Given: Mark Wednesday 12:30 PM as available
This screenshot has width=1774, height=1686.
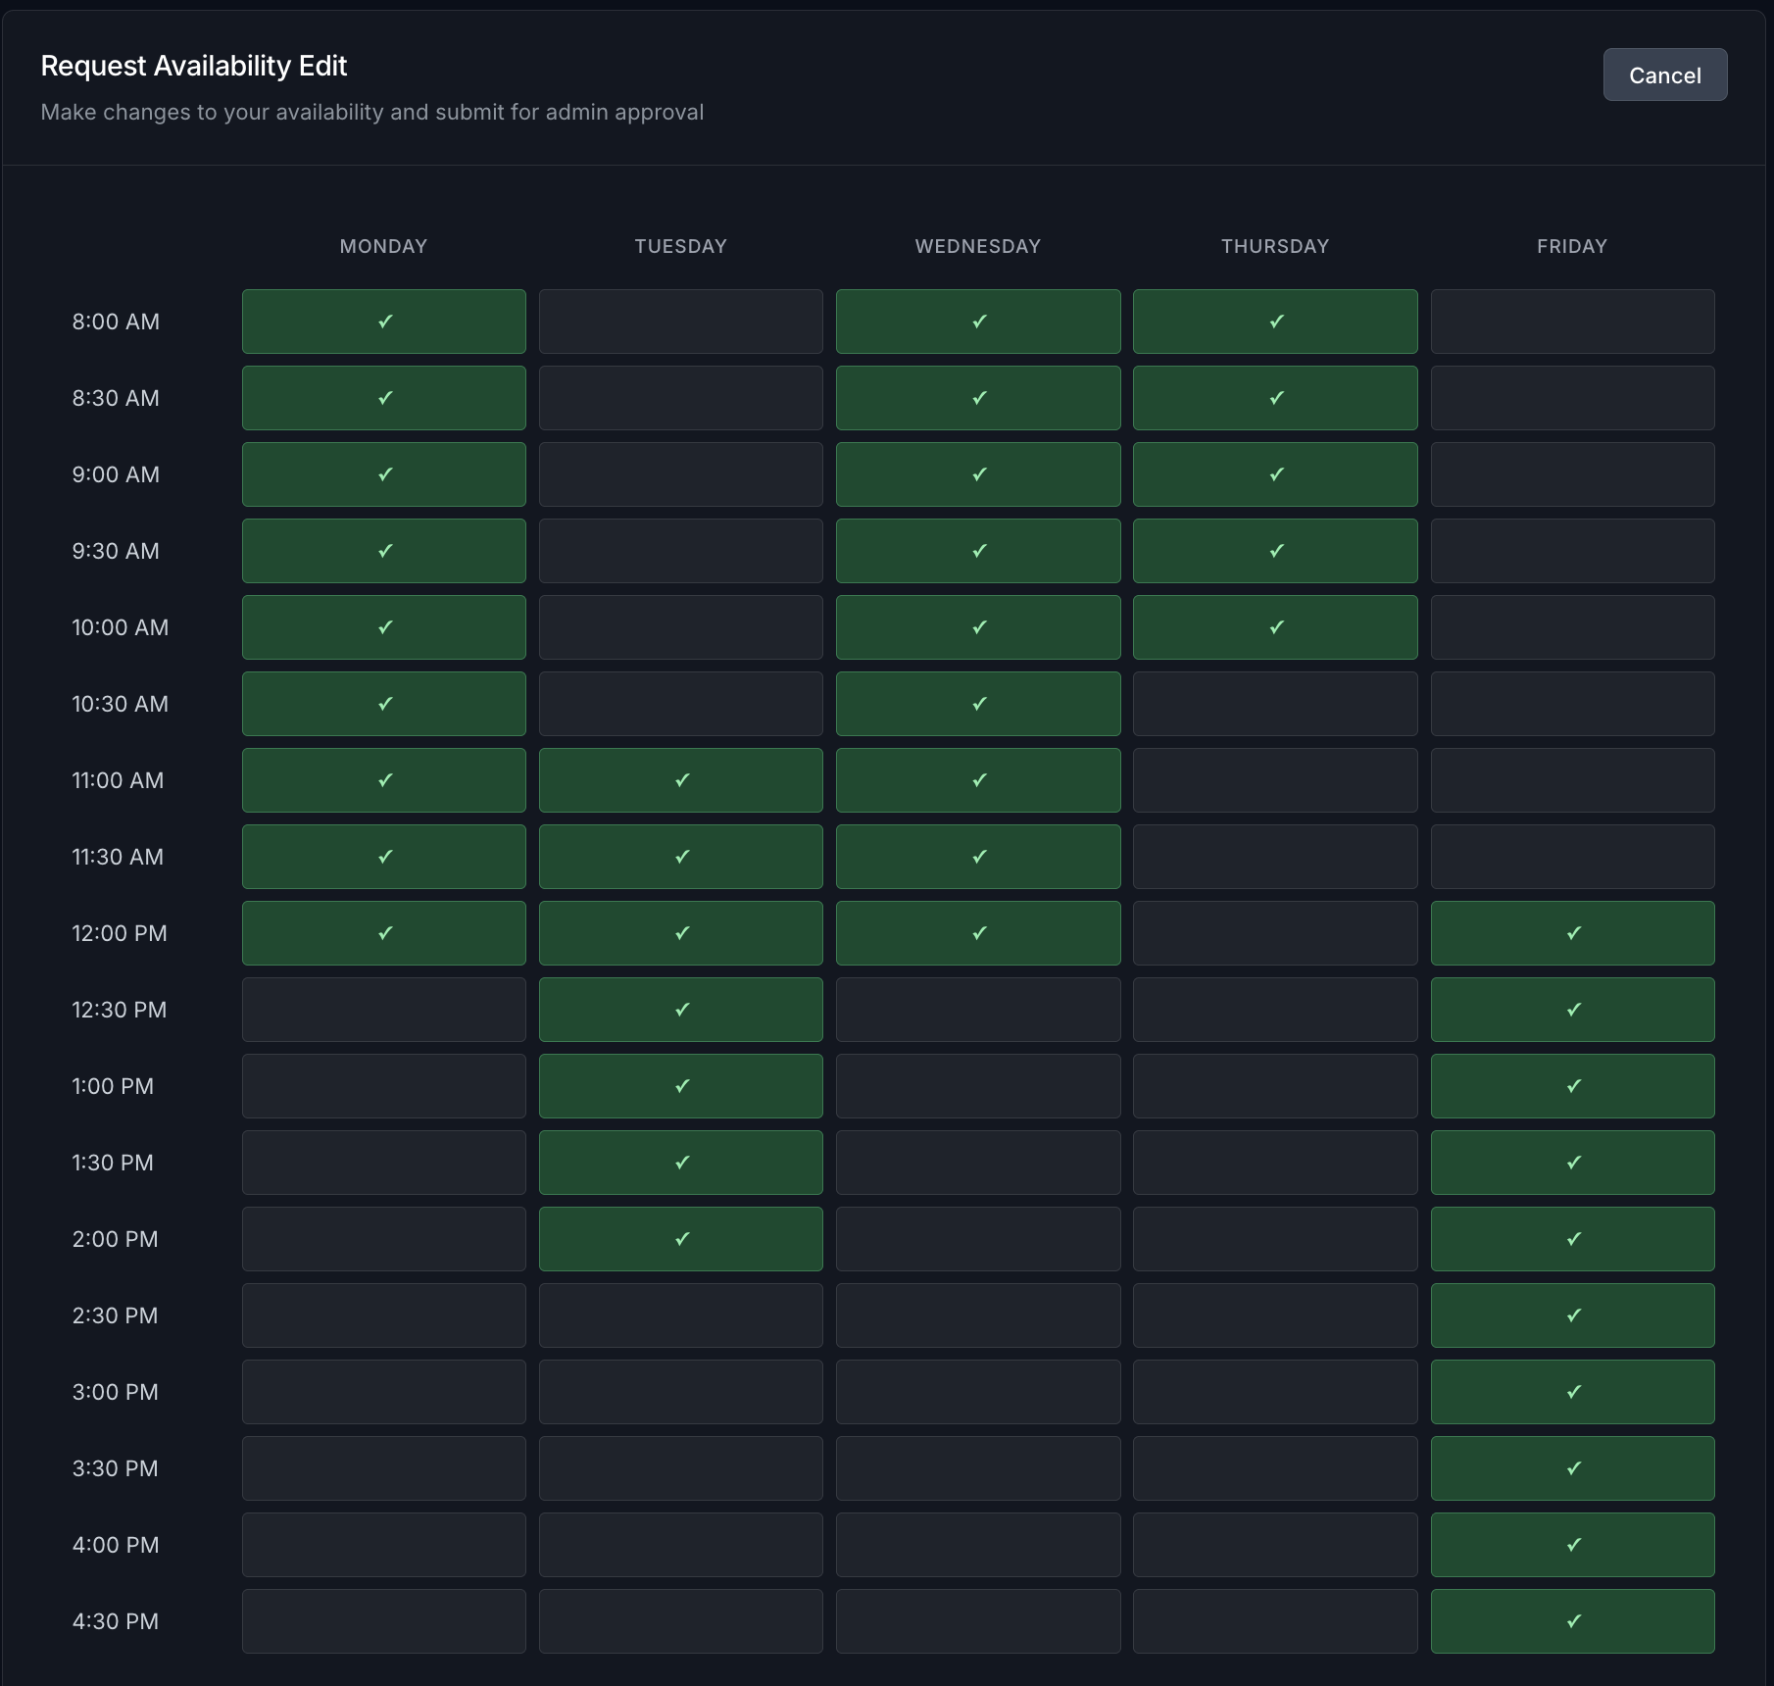Looking at the screenshot, I should (x=977, y=1010).
